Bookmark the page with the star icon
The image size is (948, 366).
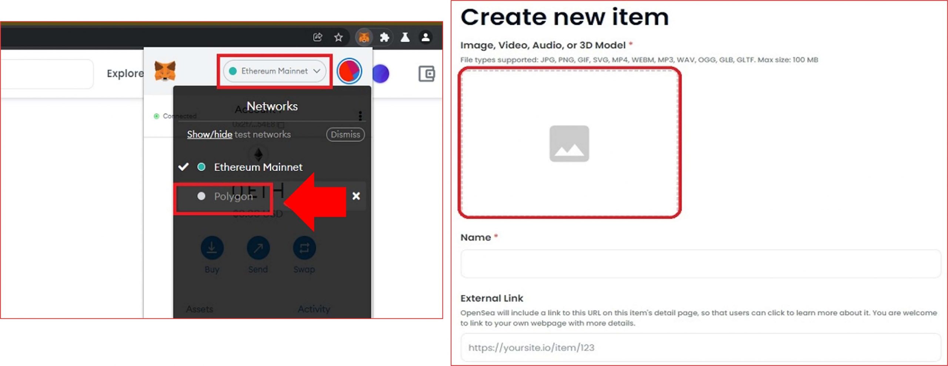[338, 37]
